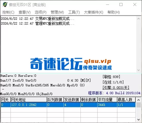Click the HumSave:0 HeroSave:0 status line
The image size is (142, 123).
tap(18, 76)
